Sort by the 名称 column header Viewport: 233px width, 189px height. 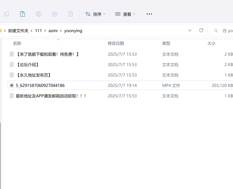pyautogui.click(x=17, y=43)
